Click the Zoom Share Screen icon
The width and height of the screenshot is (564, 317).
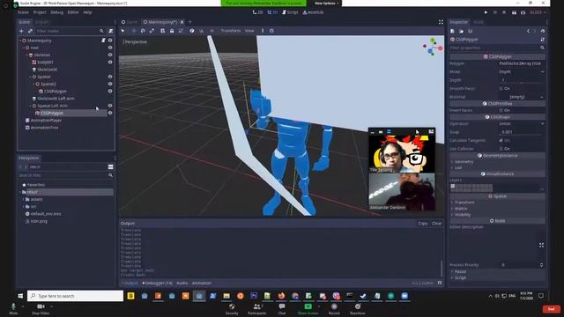click(x=308, y=307)
